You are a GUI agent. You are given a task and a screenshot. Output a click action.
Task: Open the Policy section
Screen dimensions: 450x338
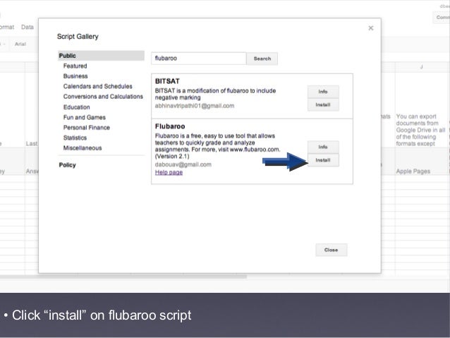tap(68, 165)
